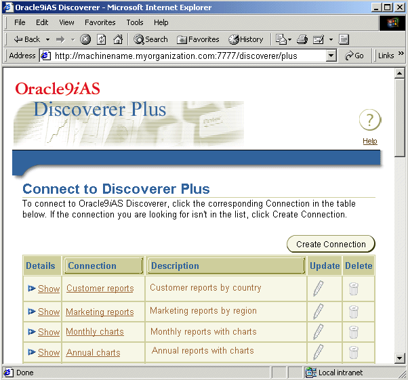Screen dimensions: 408x380
Task: Expand the address bar dropdown
Action: 331,56
